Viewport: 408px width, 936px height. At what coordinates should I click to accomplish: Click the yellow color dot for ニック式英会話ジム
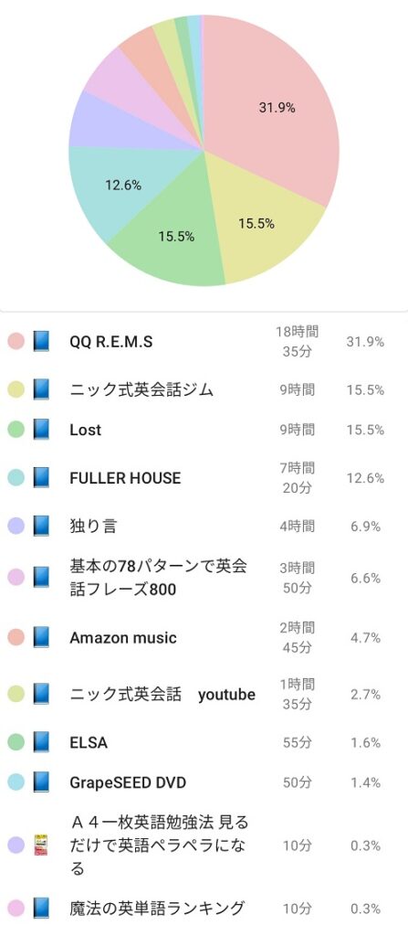pyautogui.click(x=16, y=389)
